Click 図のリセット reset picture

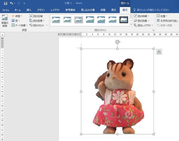pos(37,25)
